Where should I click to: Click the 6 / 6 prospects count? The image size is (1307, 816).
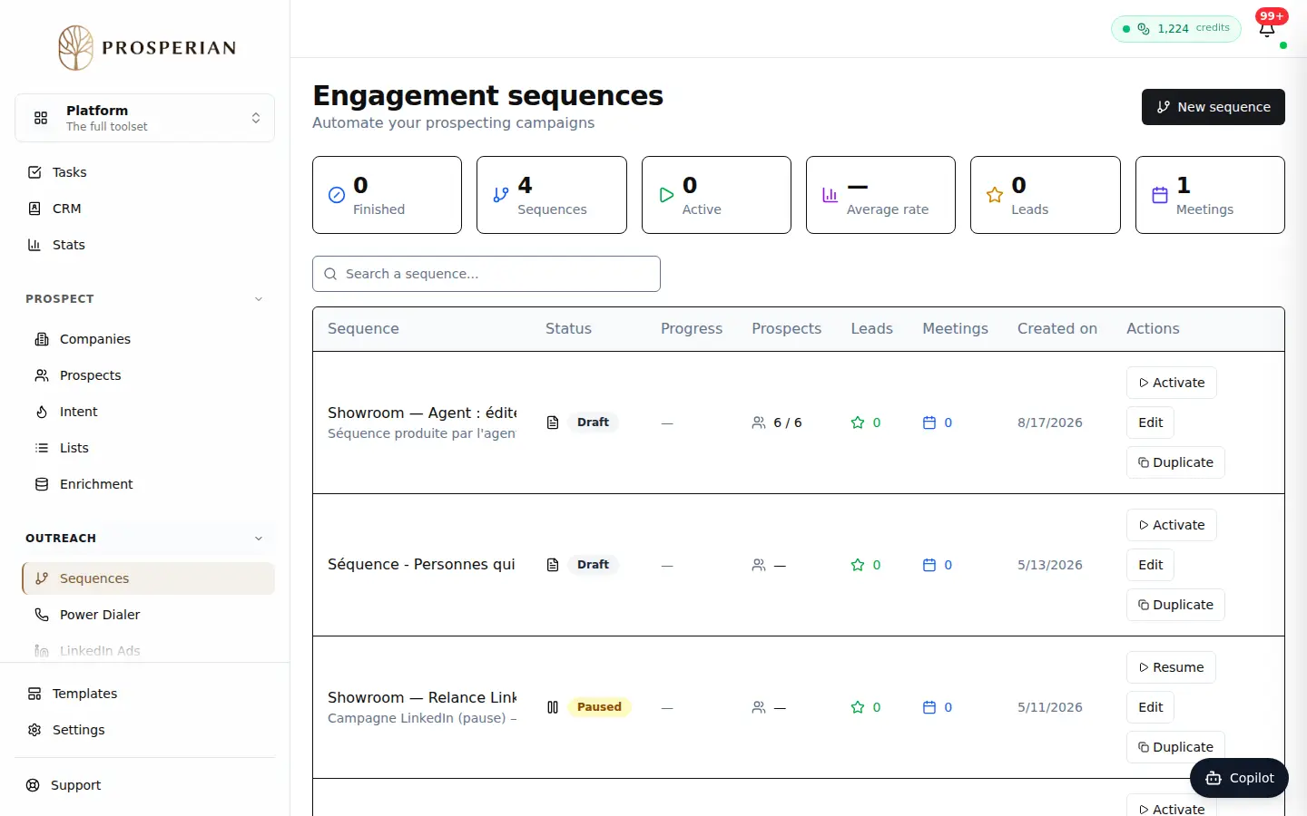tap(787, 423)
